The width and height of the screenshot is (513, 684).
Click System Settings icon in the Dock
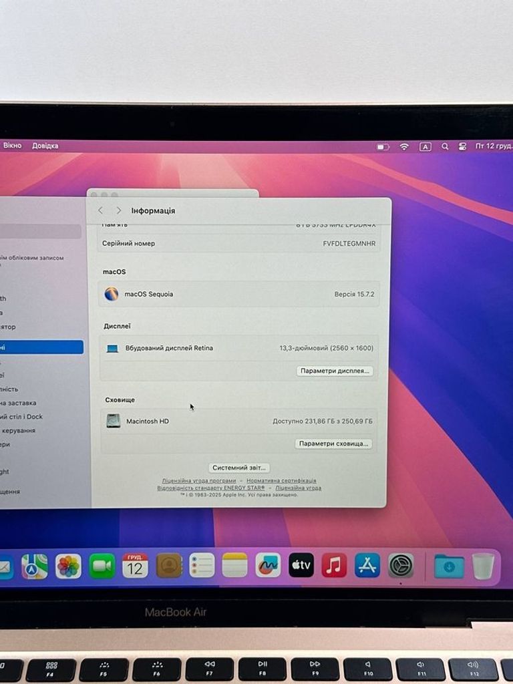pos(401,565)
